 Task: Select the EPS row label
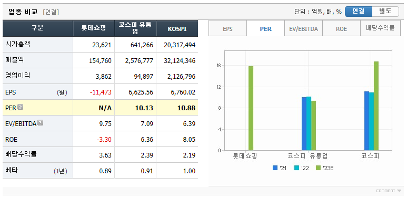[x=11, y=92]
